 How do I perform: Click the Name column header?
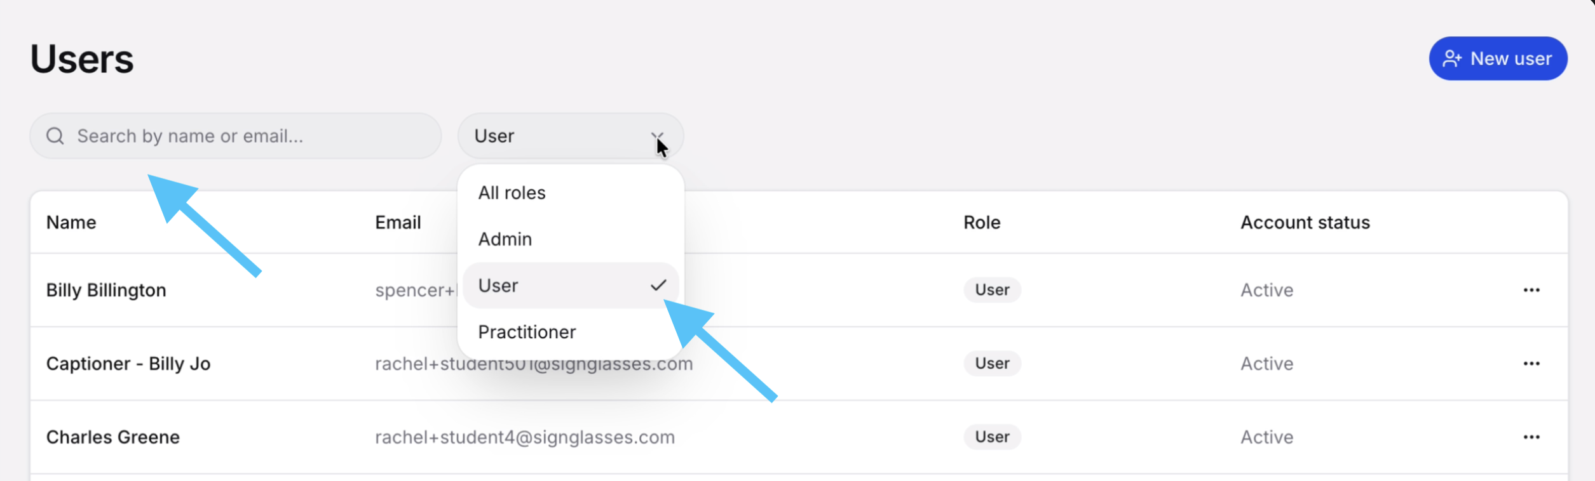tap(71, 223)
